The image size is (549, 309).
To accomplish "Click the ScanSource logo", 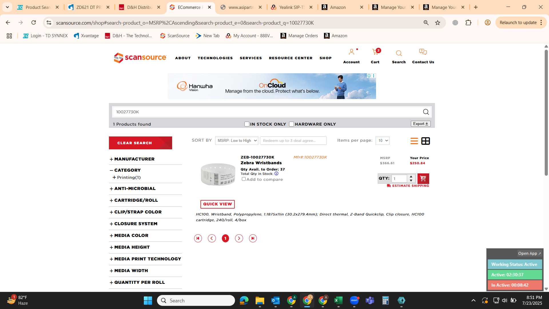I will click(x=140, y=58).
